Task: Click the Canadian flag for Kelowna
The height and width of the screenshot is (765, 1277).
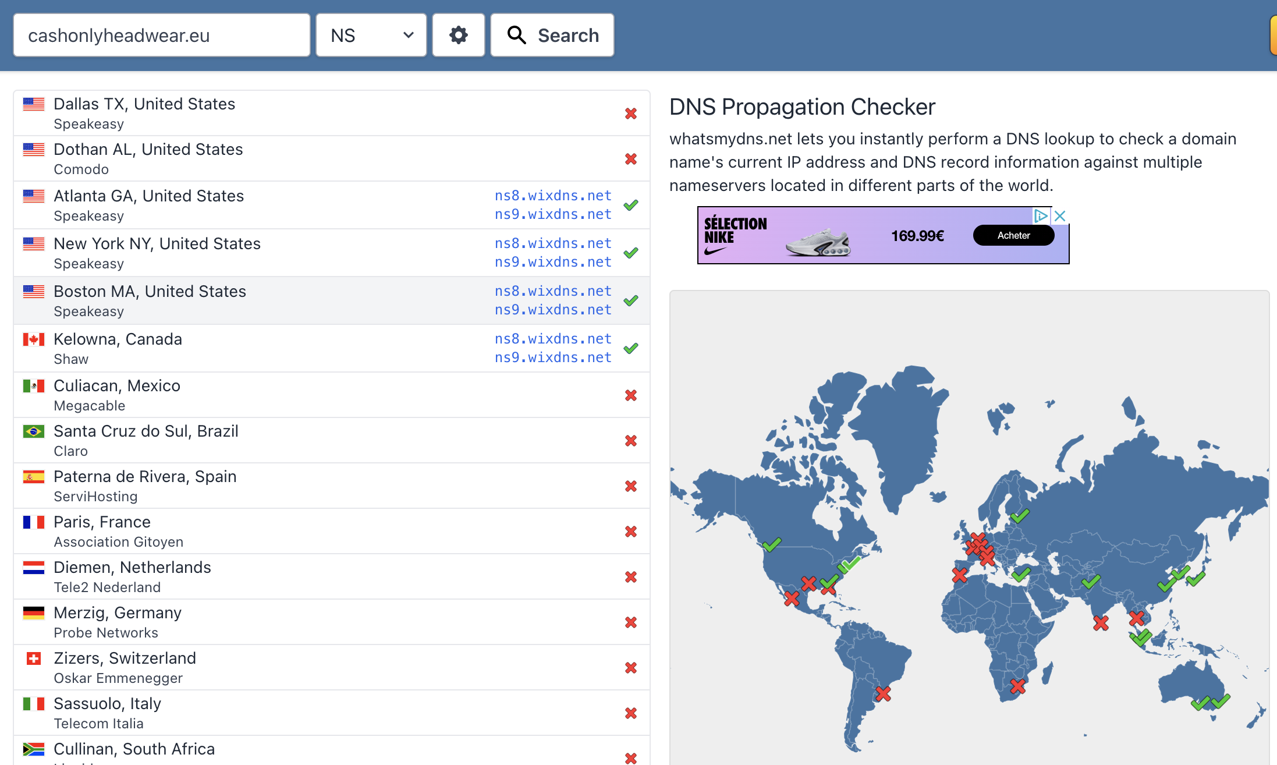Action: pos(34,339)
